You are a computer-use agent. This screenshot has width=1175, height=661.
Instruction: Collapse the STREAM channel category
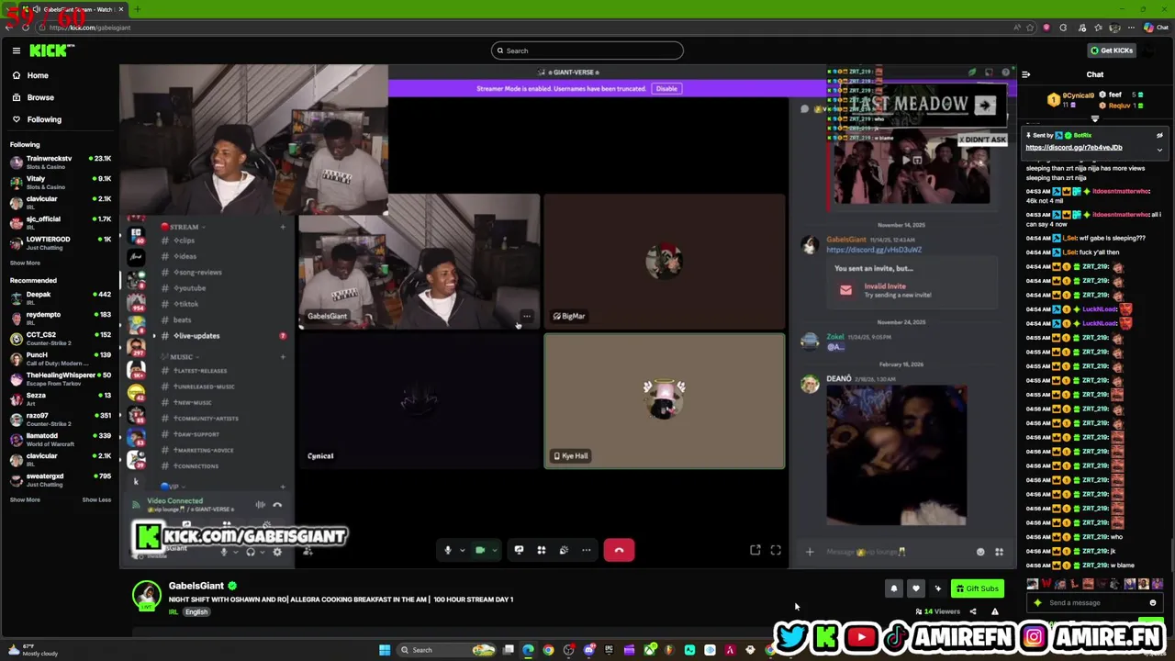pyautogui.click(x=183, y=227)
